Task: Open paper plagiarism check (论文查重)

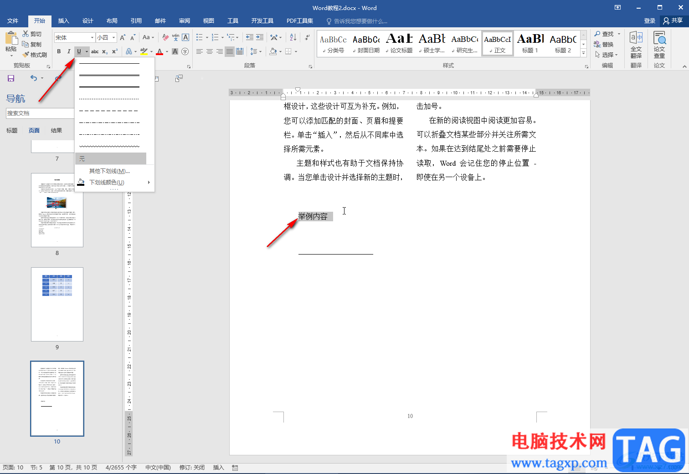Action: coord(659,45)
